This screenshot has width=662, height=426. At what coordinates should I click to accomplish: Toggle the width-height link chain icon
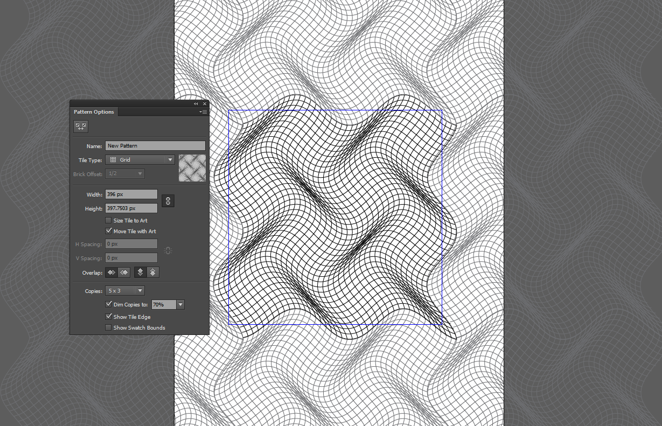point(168,200)
